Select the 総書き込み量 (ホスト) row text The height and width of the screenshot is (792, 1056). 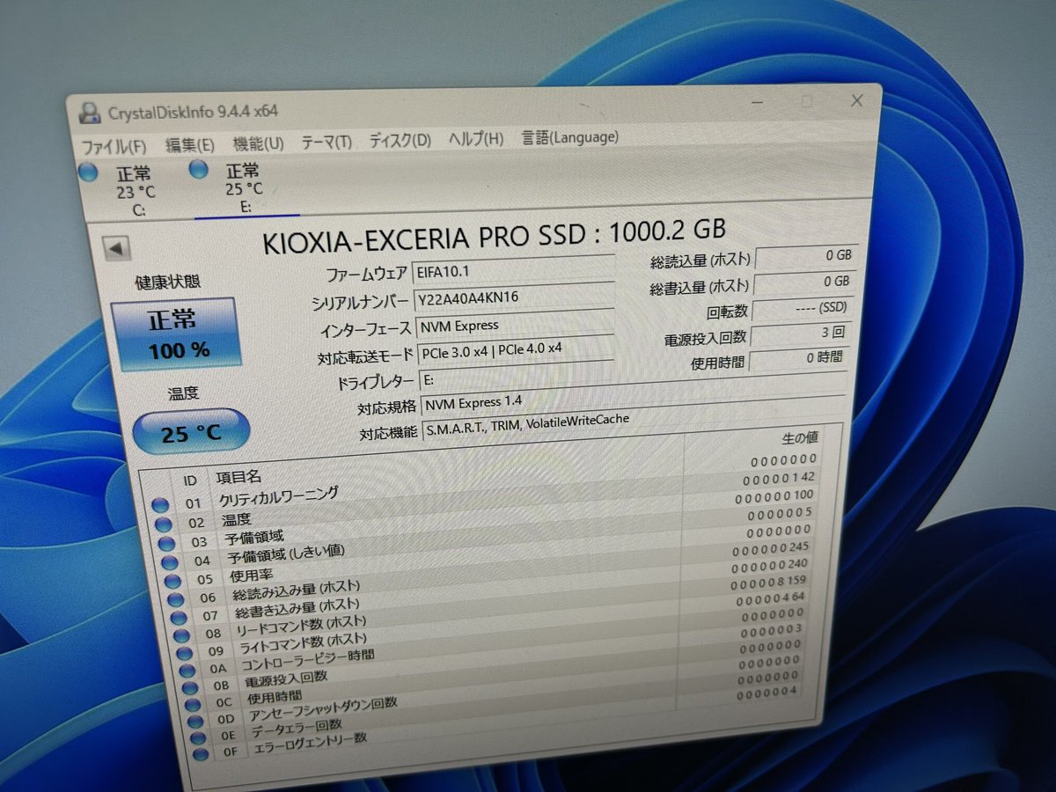click(x=298, y=608)
